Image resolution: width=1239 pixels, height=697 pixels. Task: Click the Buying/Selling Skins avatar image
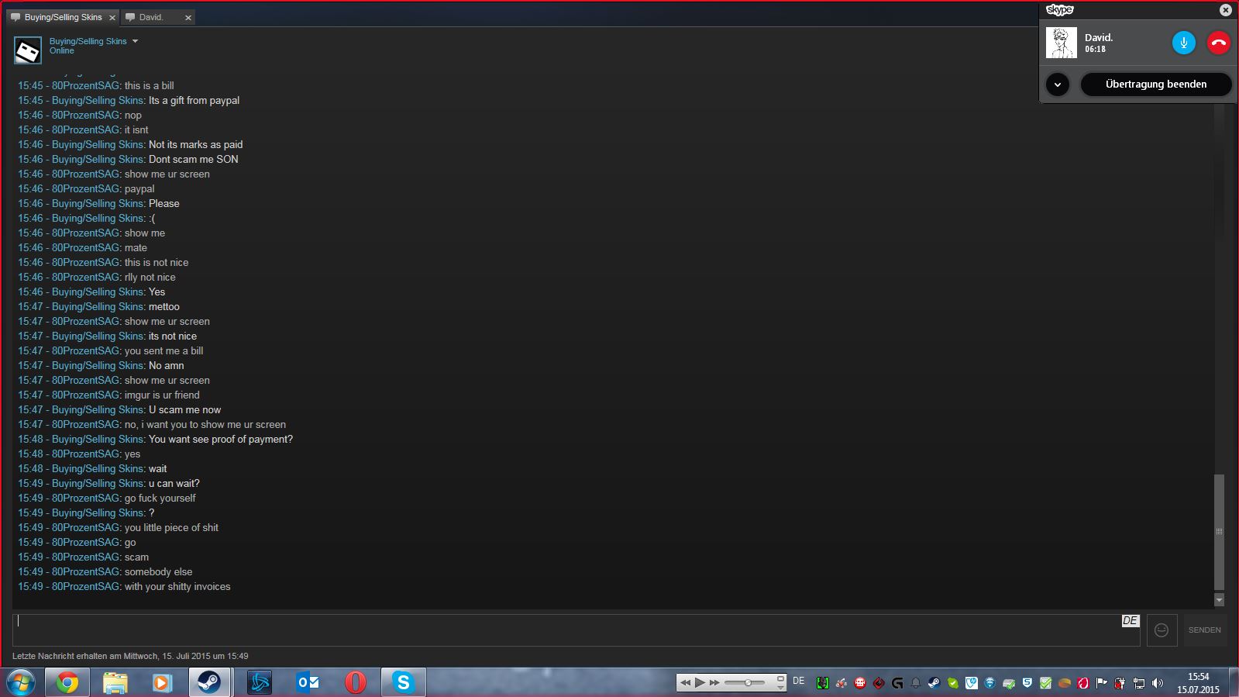point(28,51)
